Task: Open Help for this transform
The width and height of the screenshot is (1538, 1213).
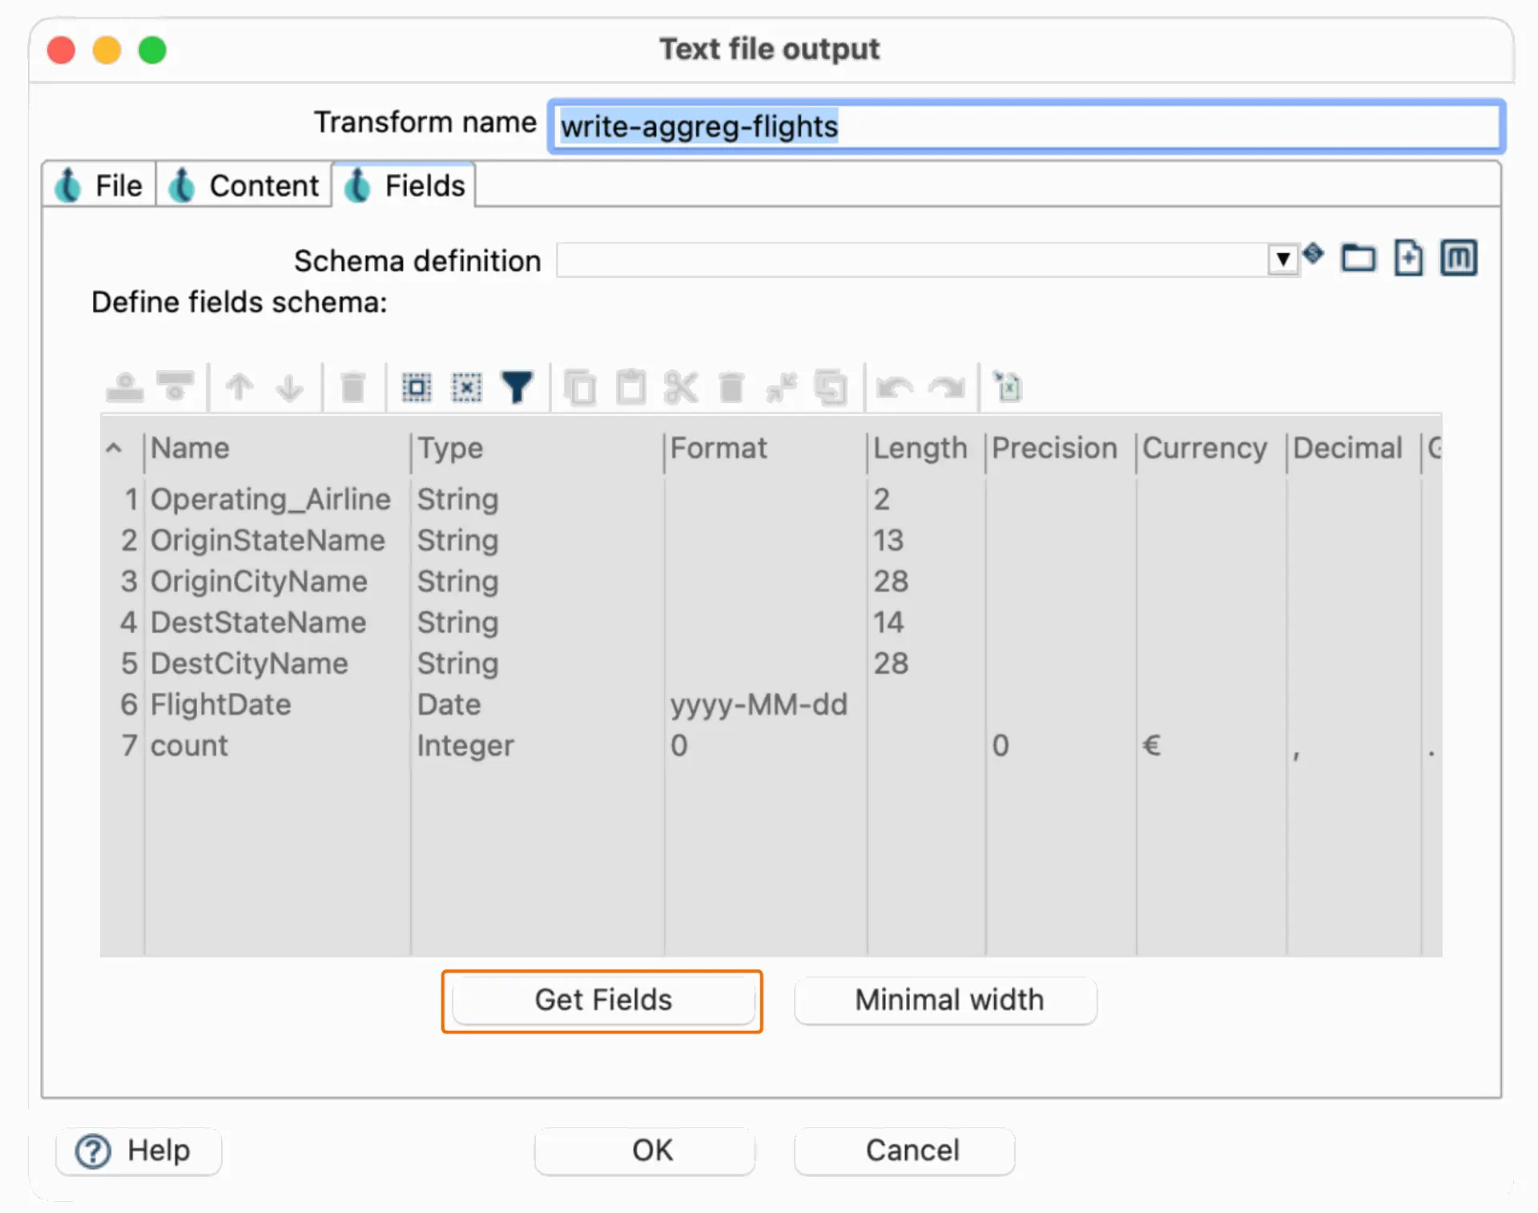Action: (x=139, y=1151)
